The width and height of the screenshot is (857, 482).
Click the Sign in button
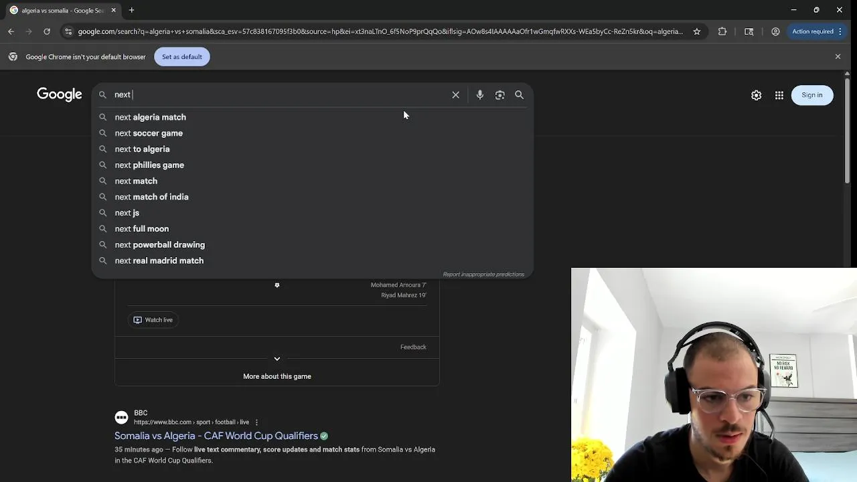812,95
